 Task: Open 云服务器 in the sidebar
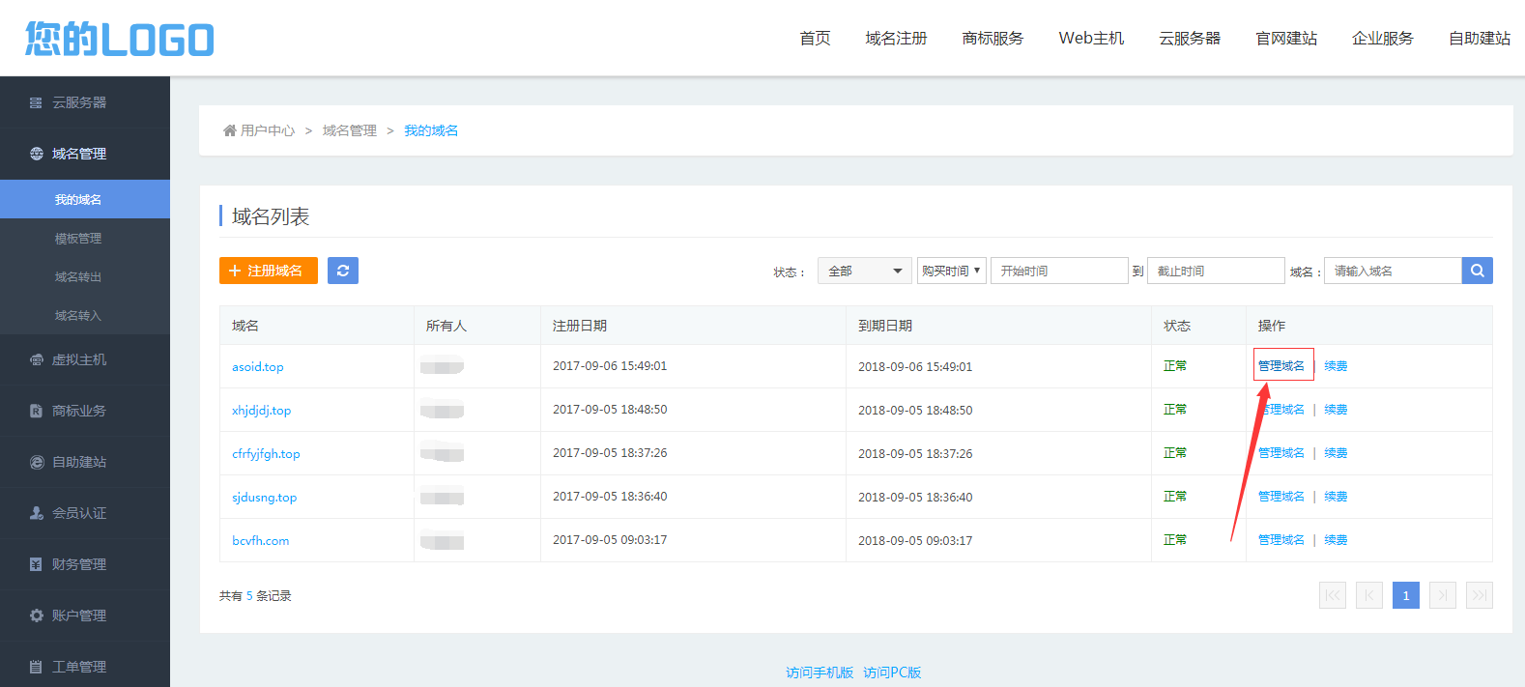79,102
